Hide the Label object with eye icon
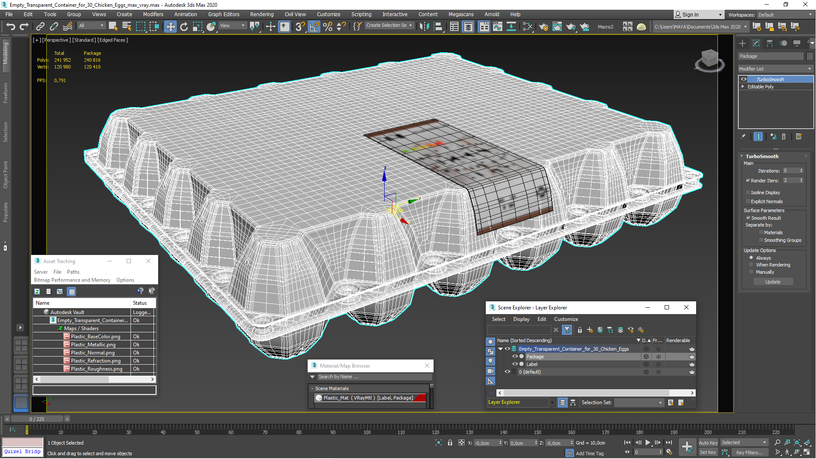 click(x=515, y=364)
